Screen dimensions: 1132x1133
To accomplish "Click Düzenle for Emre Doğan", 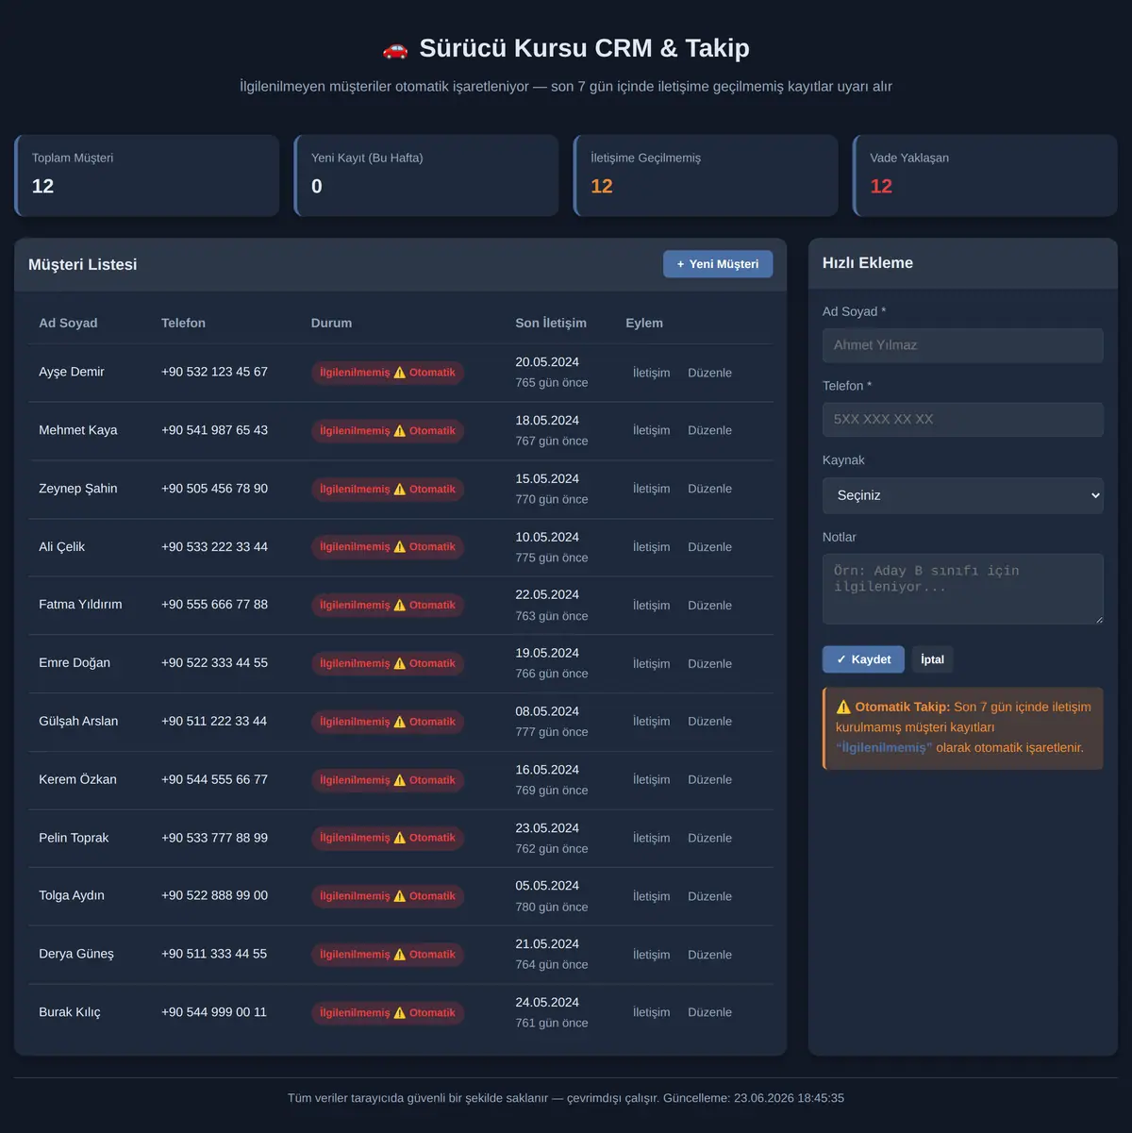I will [x=709, y=664].
